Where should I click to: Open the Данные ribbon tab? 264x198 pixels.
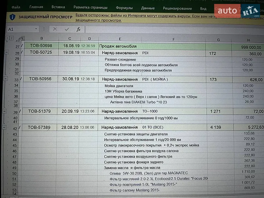(x=148, y=8)
